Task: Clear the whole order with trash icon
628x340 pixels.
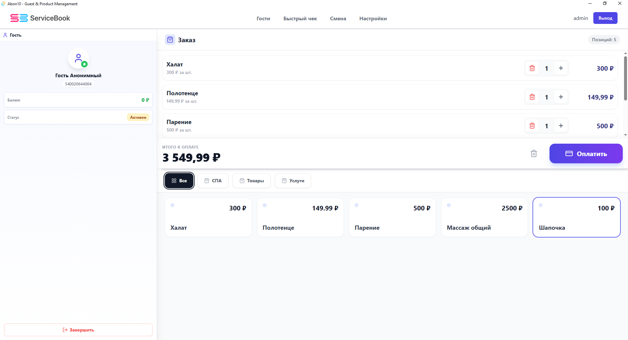Action: coord(534,153)
